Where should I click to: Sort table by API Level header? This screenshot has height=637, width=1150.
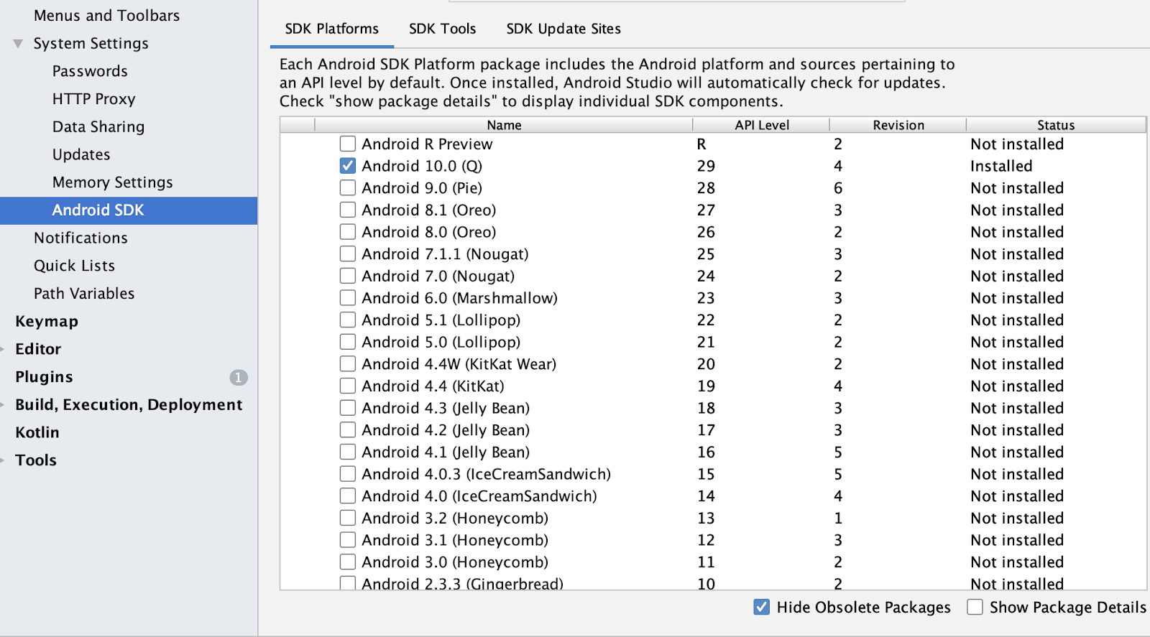(762, 125)
